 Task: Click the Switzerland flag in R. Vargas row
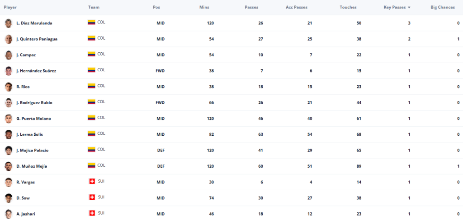tap(92, 181)
